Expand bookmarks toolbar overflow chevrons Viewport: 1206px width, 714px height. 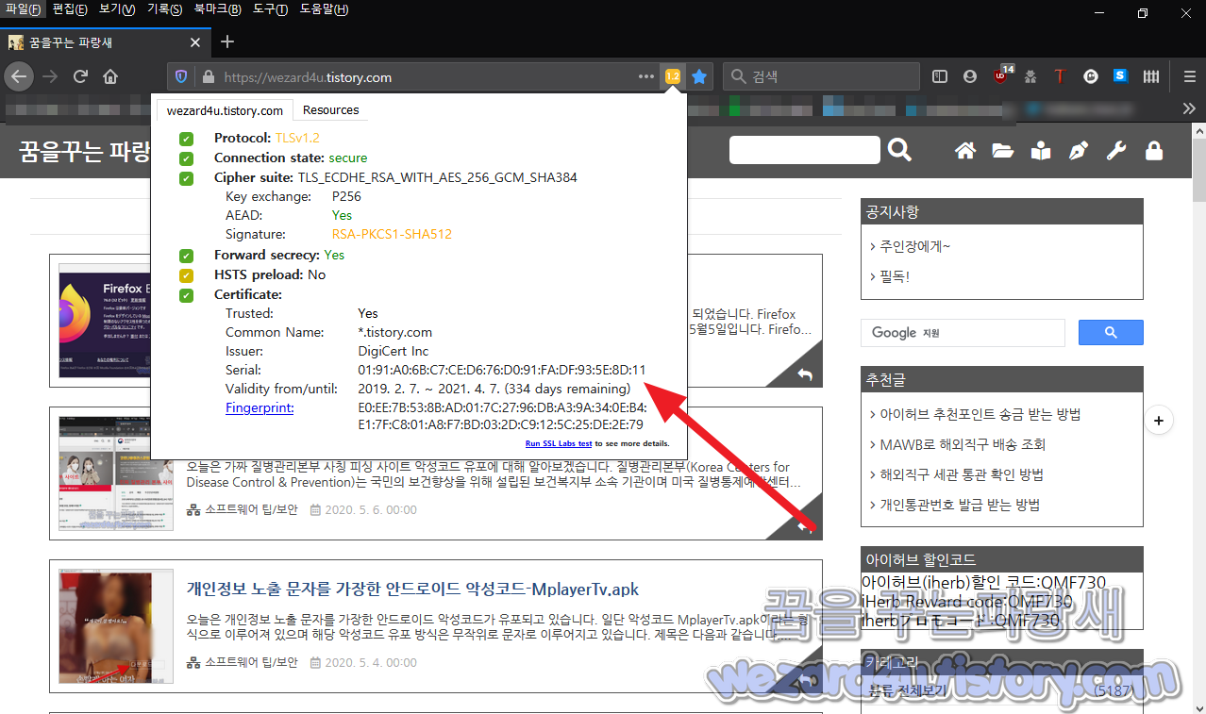coord(1189,108)
